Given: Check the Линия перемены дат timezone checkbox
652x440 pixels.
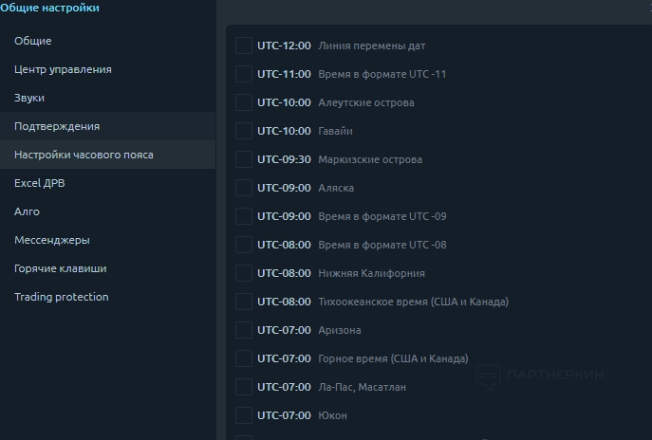Looking at the screenshot, I should [244, 46].
